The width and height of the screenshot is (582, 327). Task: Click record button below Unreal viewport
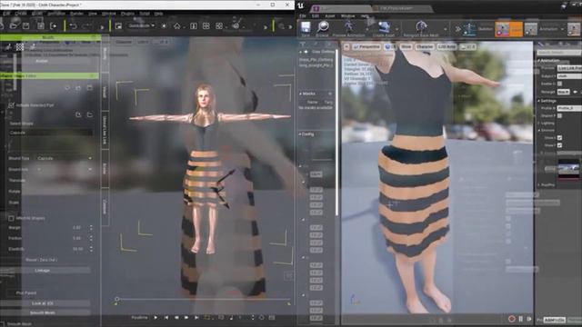pyautogui.click(x=511, y=319)
